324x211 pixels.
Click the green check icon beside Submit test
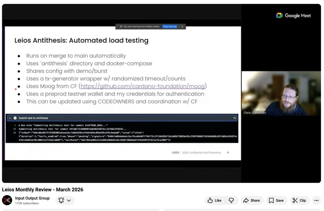(x=15, y=118)
